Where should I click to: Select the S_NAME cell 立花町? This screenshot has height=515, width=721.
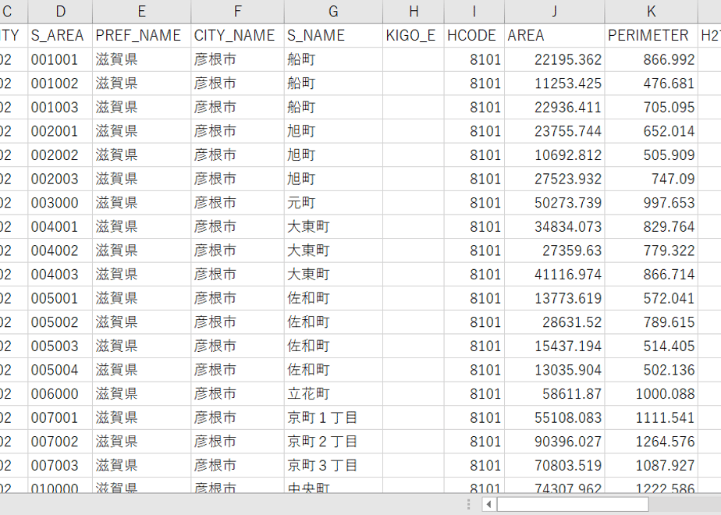333,394
